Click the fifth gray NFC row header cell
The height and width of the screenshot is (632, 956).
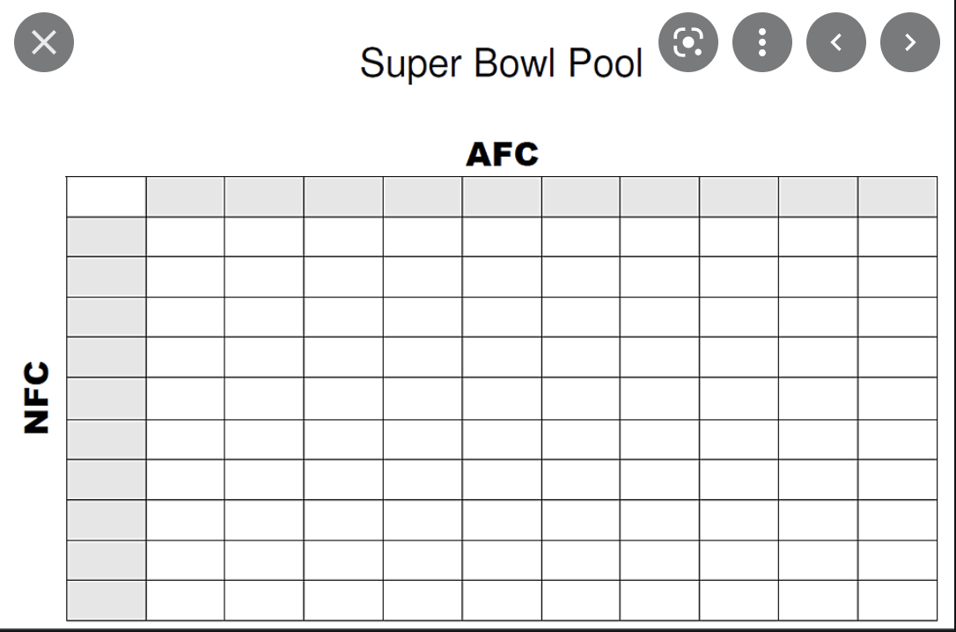[x=107, y=399]
